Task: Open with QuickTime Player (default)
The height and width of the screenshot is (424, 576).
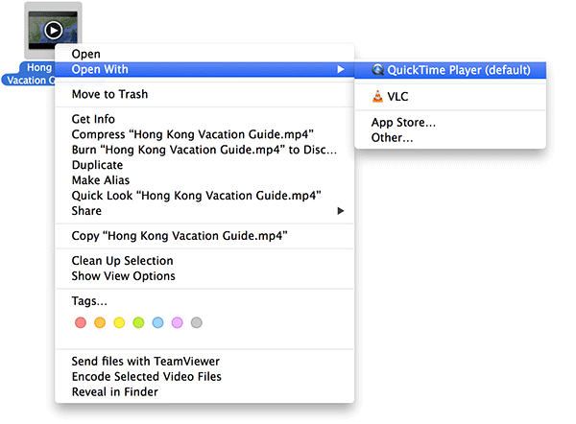Action: (x=450, y=70)
